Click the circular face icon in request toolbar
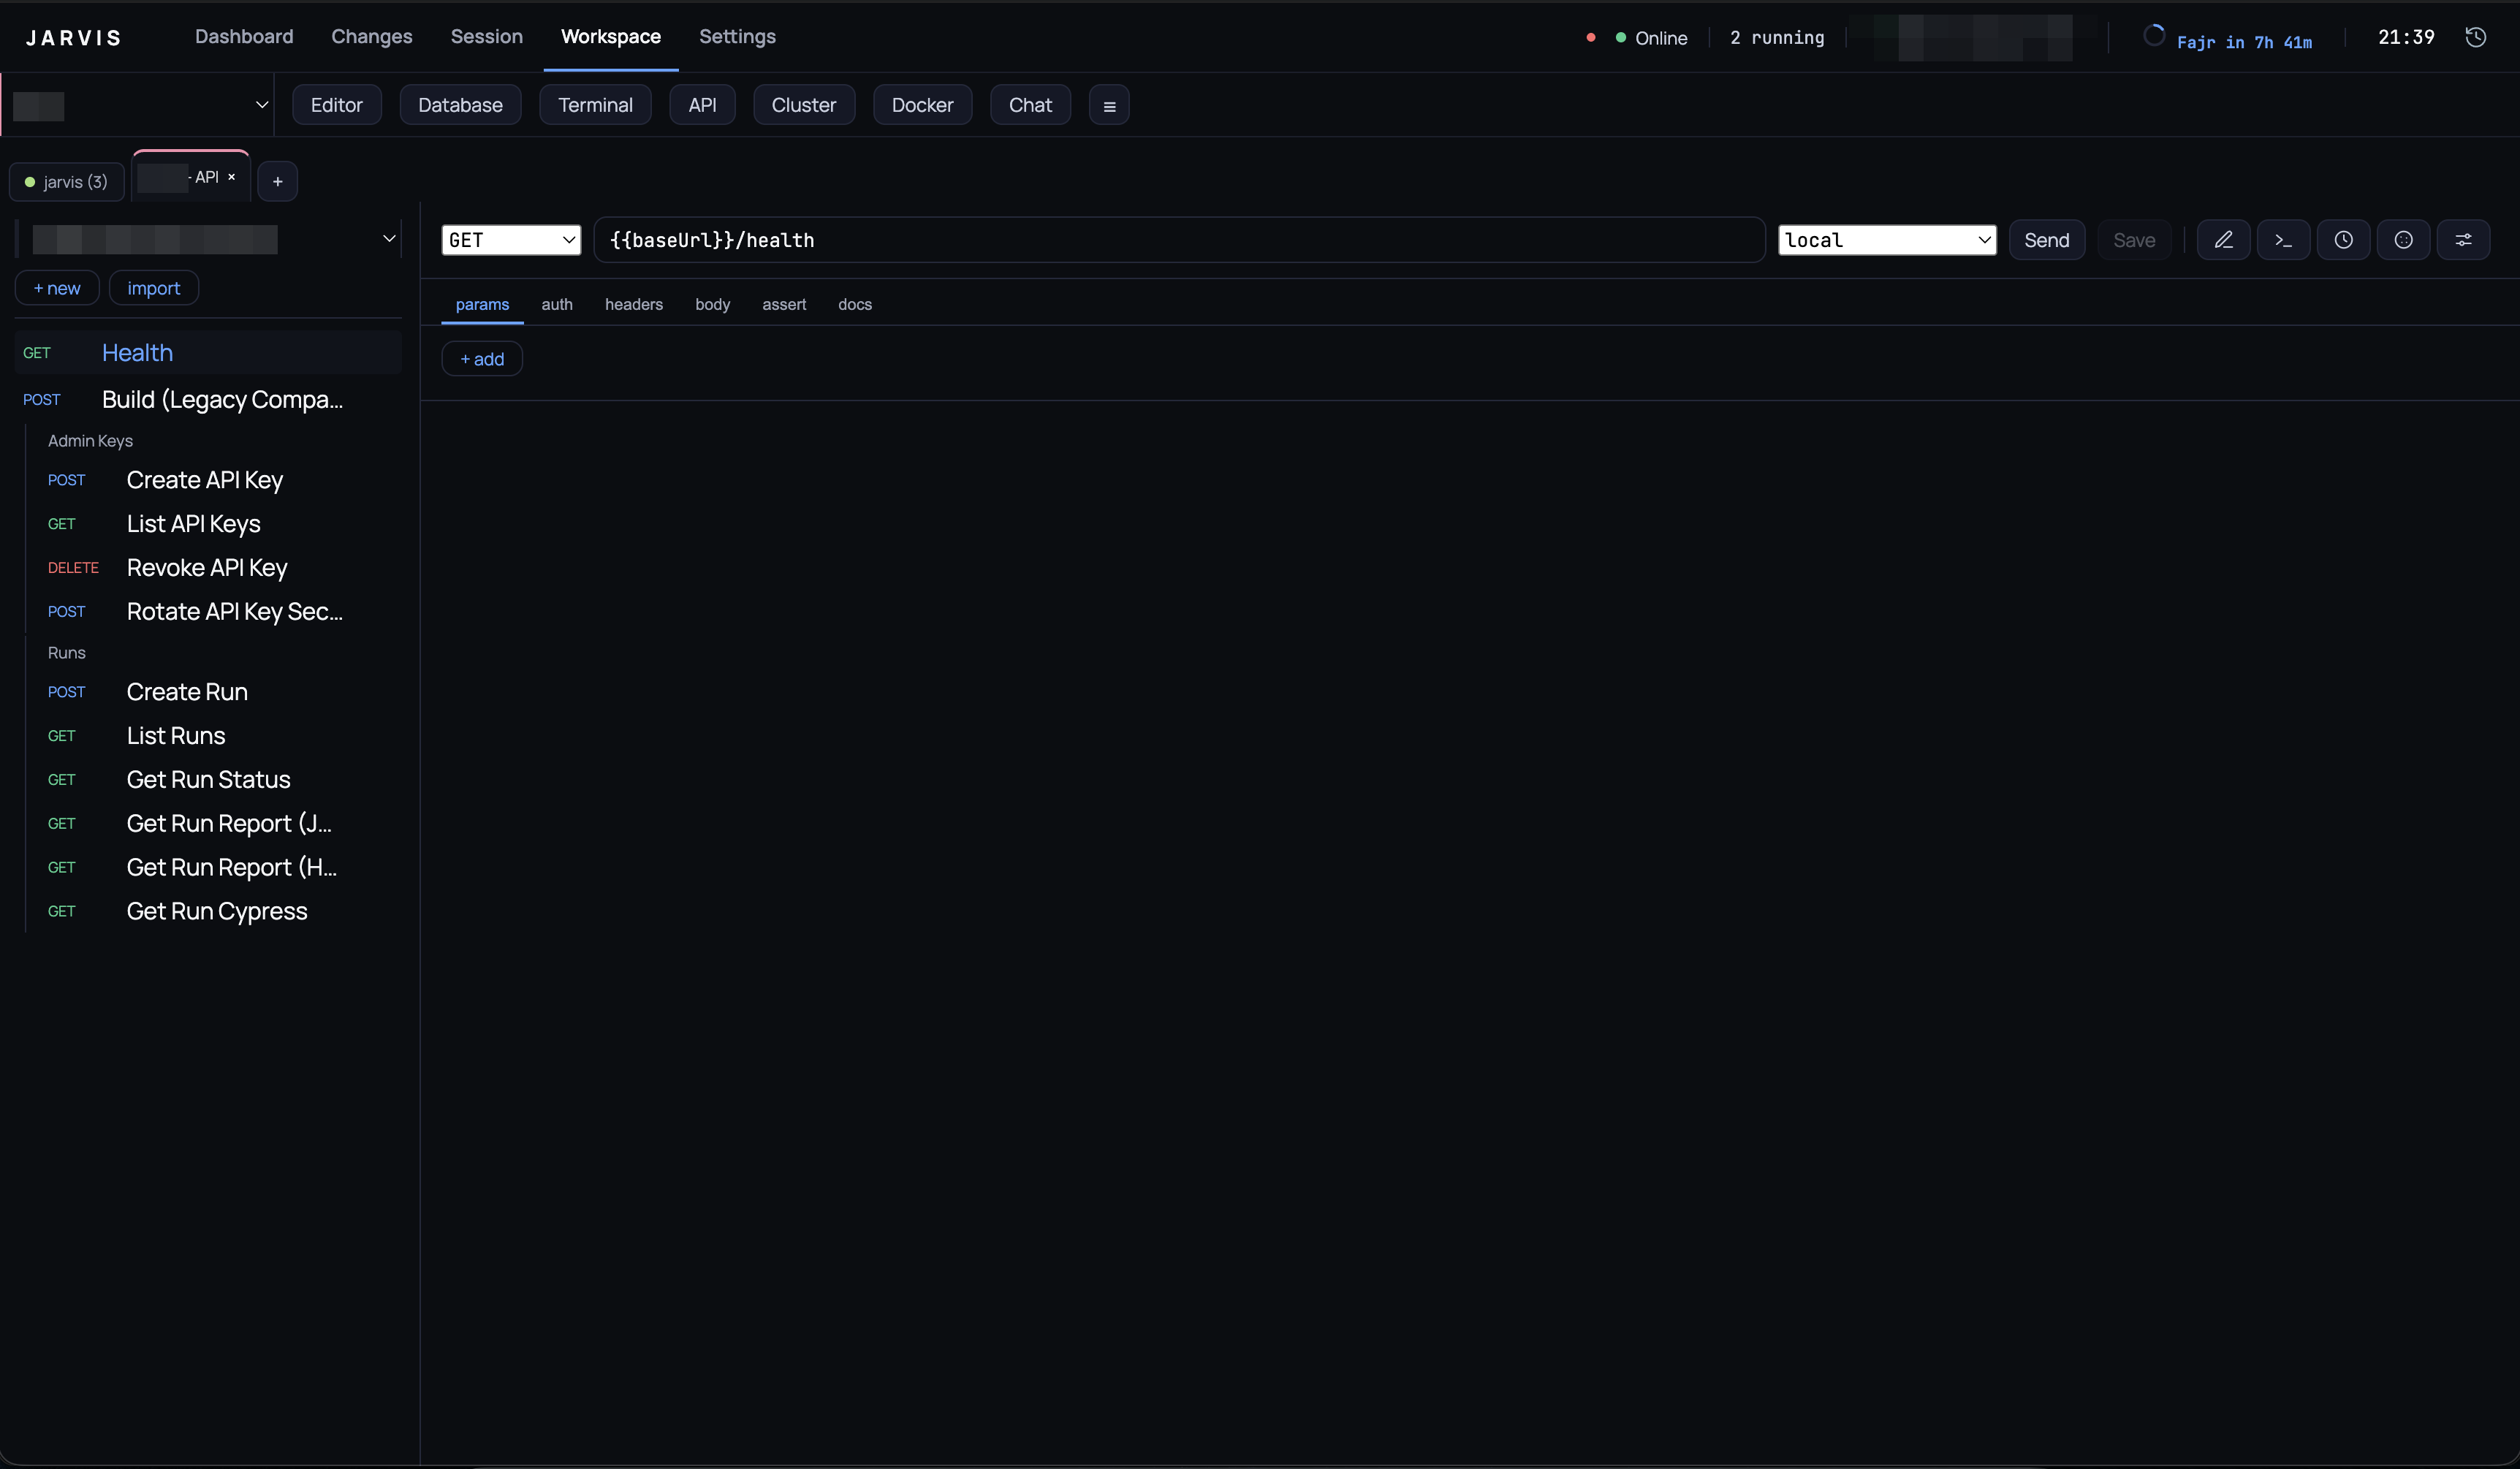 point(2403,240)
